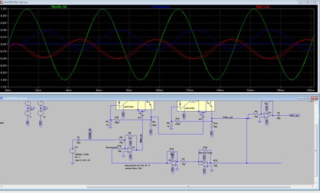Click the filter_in vertical net label
This screenshot has height=193, width=320.
click(140, 138)
